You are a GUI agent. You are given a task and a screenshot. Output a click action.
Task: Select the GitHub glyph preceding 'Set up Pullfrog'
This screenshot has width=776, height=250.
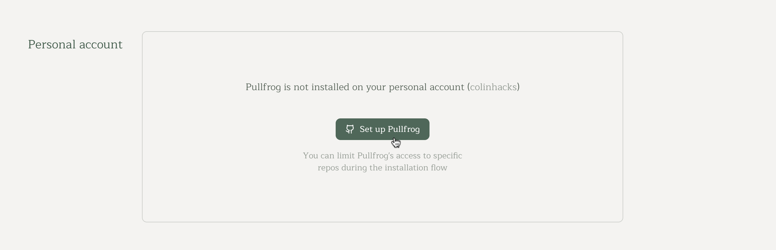coord(350,130)
